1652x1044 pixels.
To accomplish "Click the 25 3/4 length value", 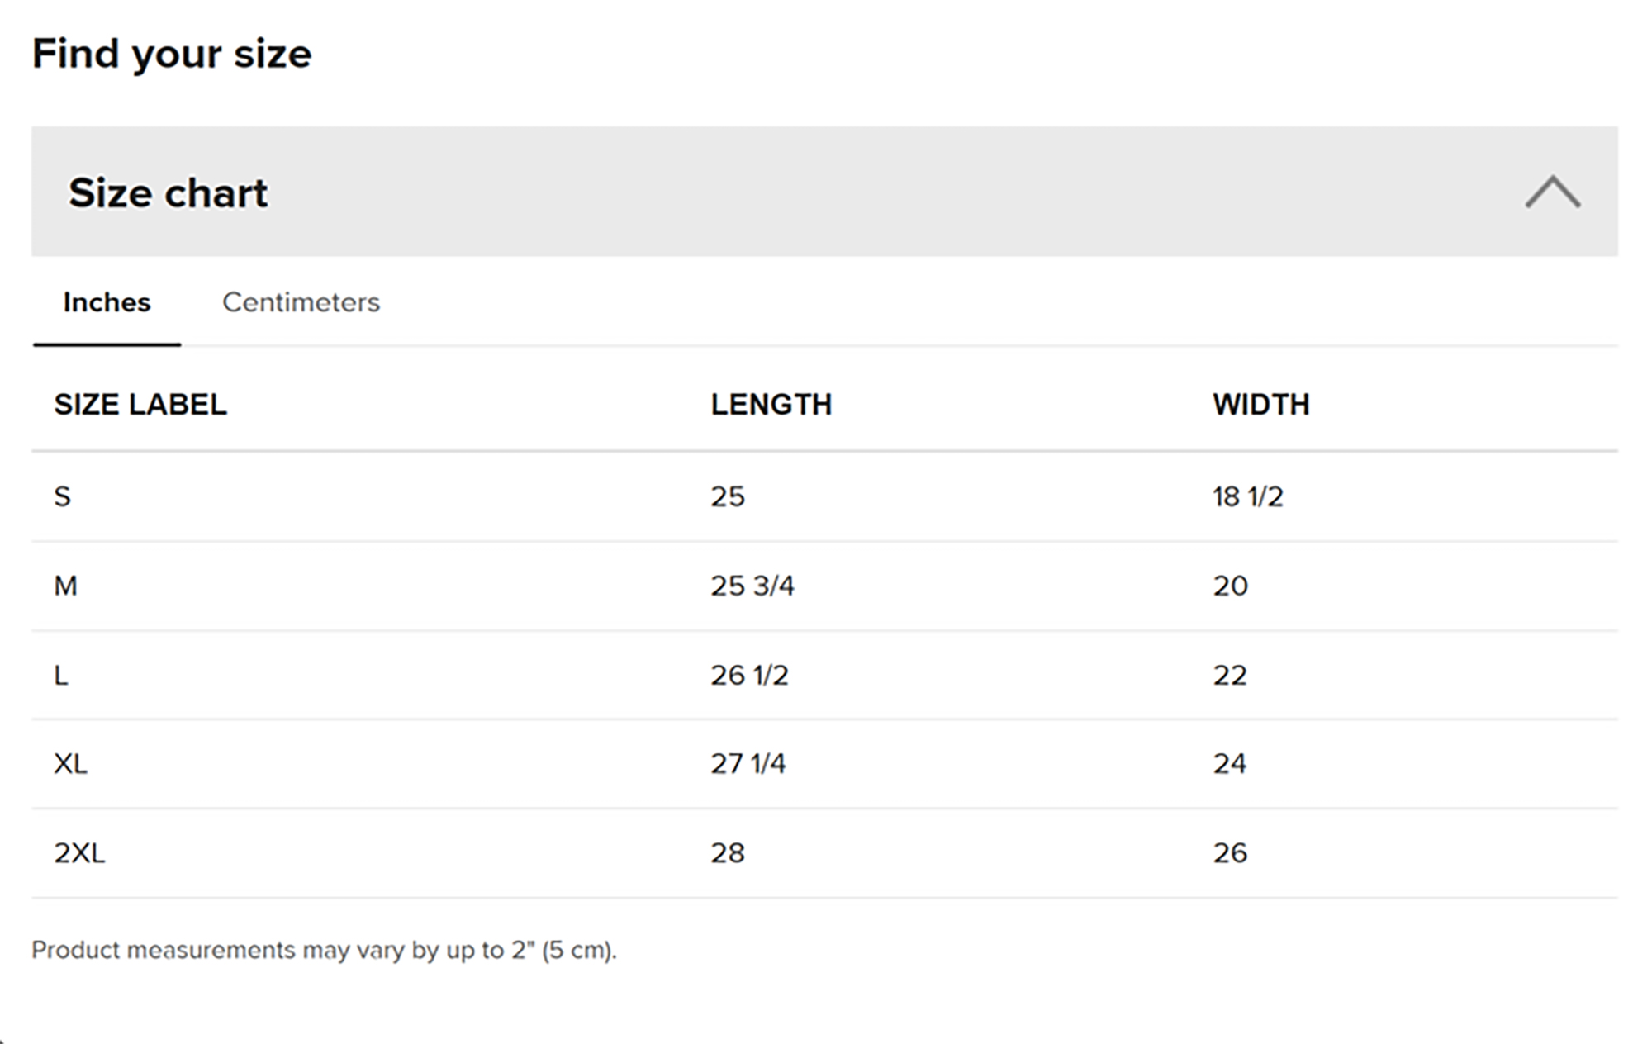I will (752, 586).
